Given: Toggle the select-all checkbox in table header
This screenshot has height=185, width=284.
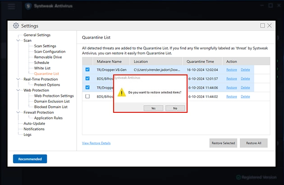Looking at the screenshot, I should 87,61.
